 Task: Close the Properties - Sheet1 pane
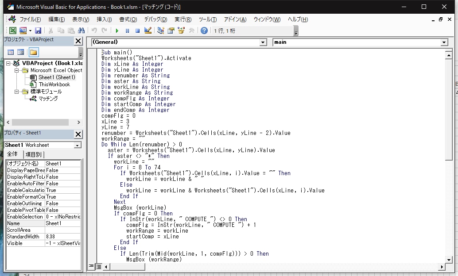[x=78, y=134]
